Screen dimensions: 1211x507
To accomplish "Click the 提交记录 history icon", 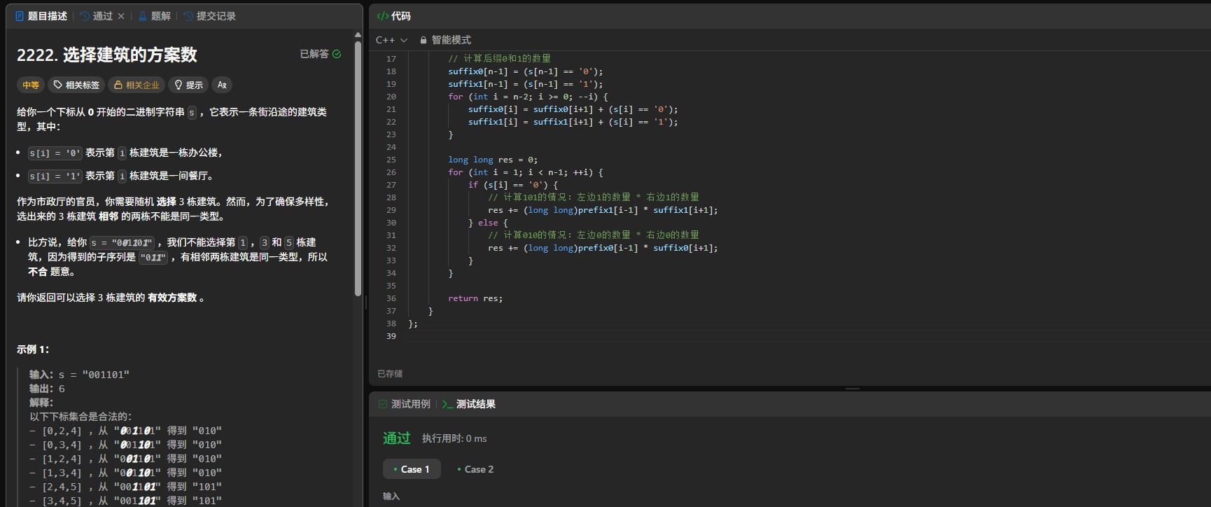I will [188, 16].
